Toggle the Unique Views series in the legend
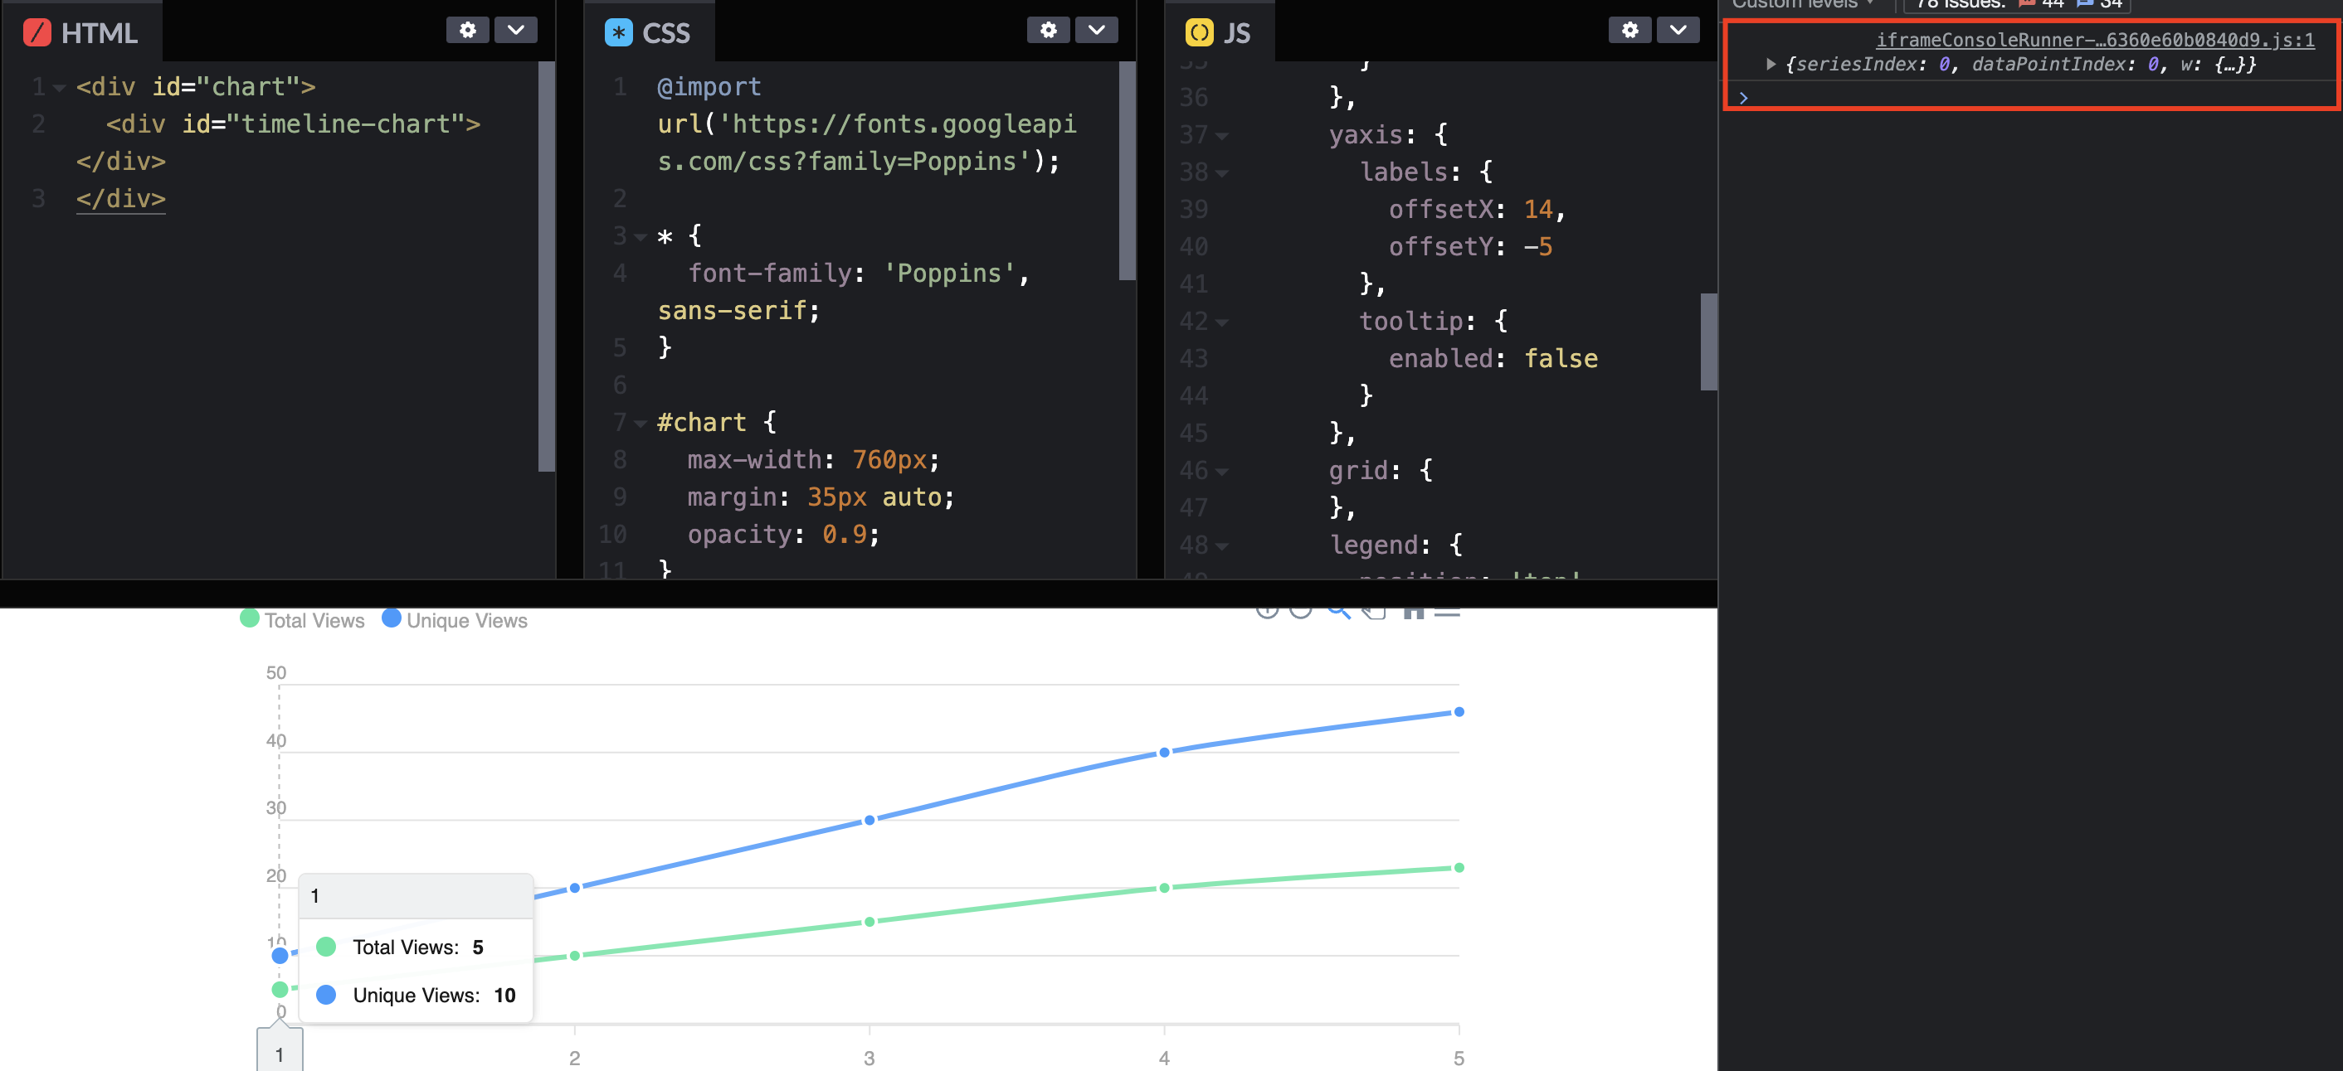The width and height of the screenshot is (2343, 1071). point(455,619)
